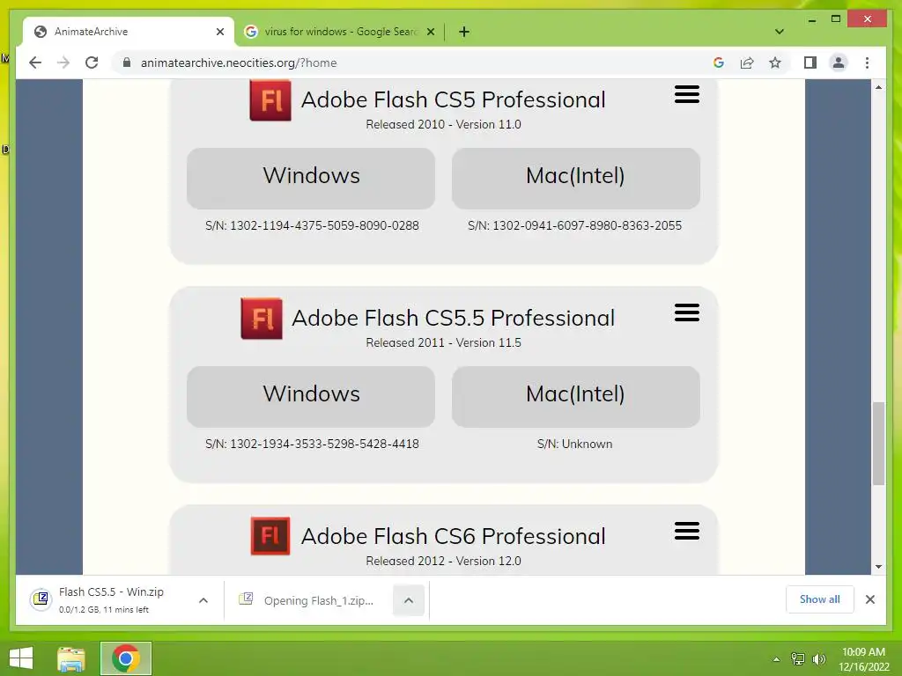Open the Windows Start menu

tap(21, 658)
